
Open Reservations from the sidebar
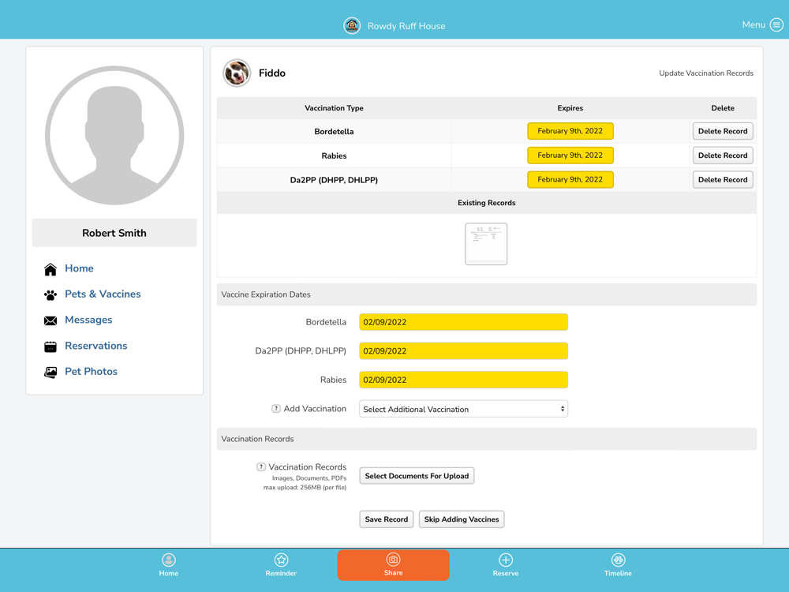click(x=96, y=346)
